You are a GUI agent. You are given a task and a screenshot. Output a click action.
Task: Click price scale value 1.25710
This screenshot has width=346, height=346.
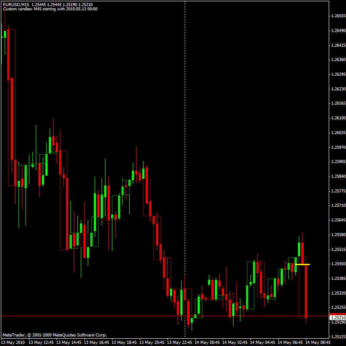(x=339, y=205)
